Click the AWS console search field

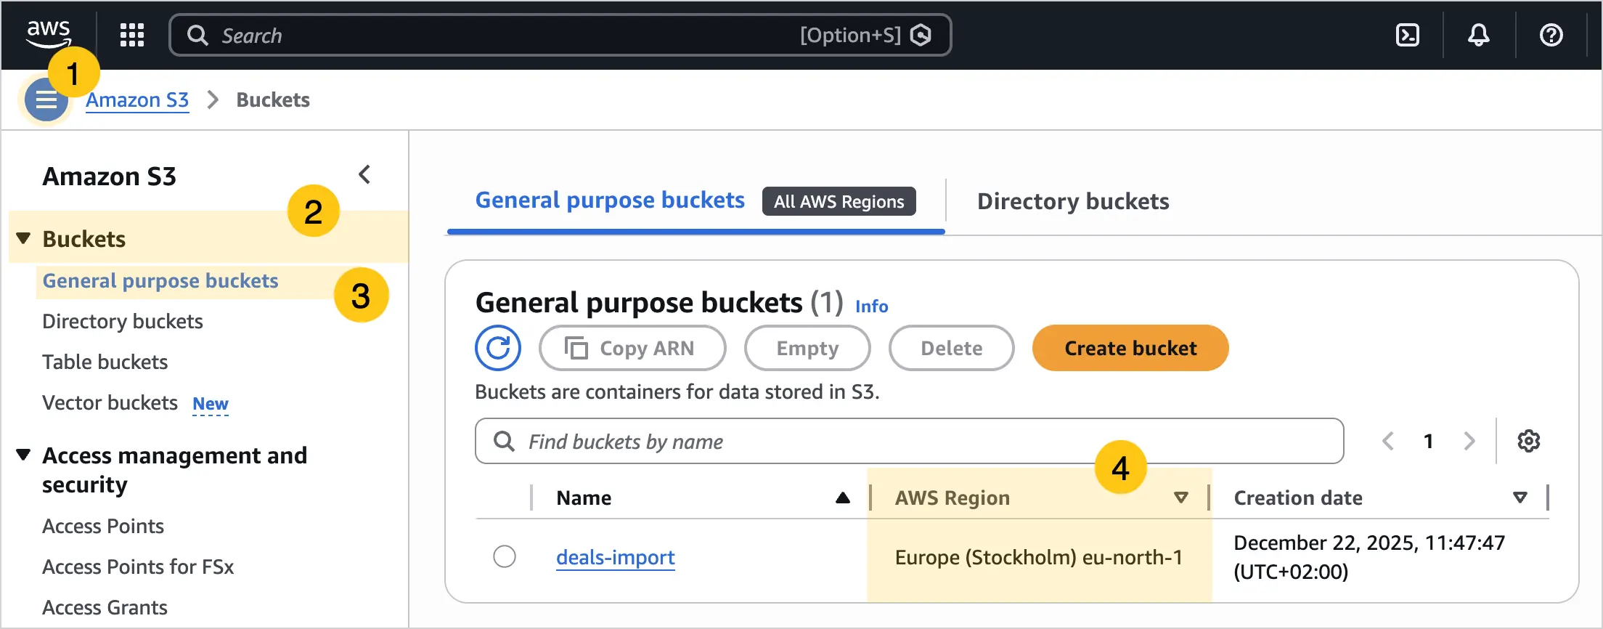[x=560, y=35]
